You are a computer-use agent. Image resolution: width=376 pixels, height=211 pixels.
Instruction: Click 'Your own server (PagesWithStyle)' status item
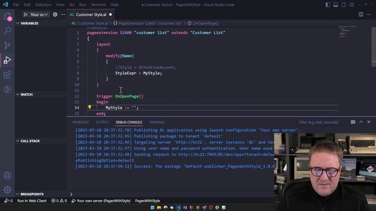pos(101,200)
